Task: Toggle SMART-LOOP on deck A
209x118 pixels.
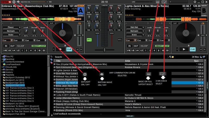Action: tap(39, 46)
